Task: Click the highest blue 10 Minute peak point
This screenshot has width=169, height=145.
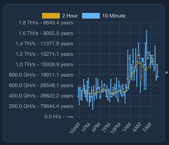Action: pos(146,31)
